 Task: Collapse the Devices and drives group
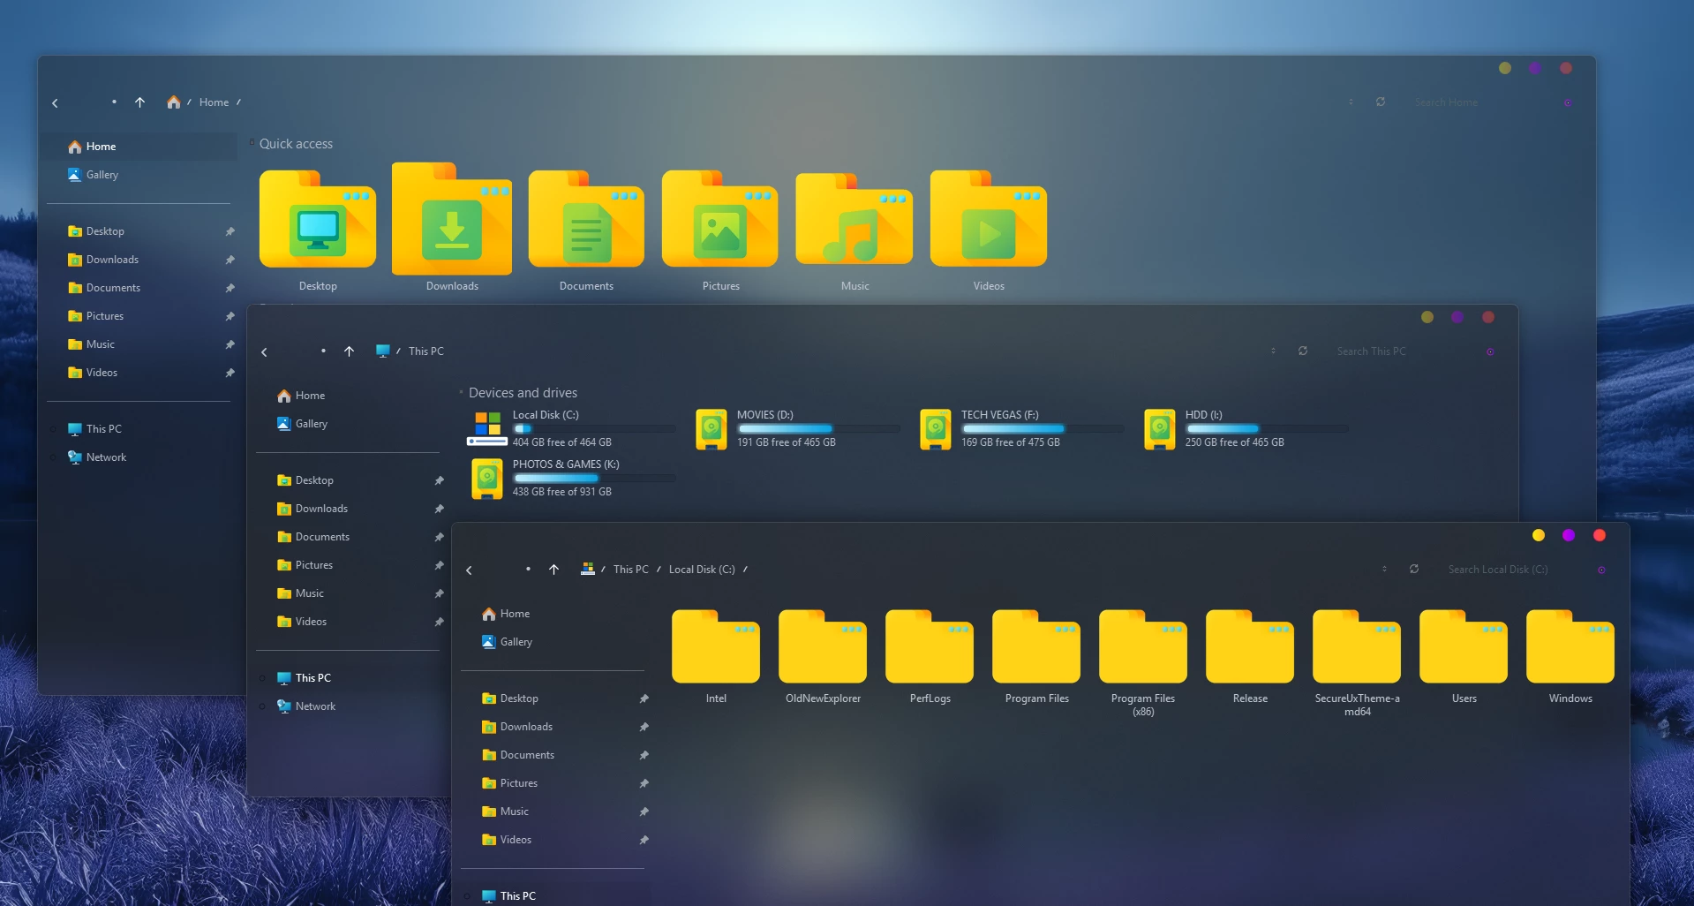(461, 392)
